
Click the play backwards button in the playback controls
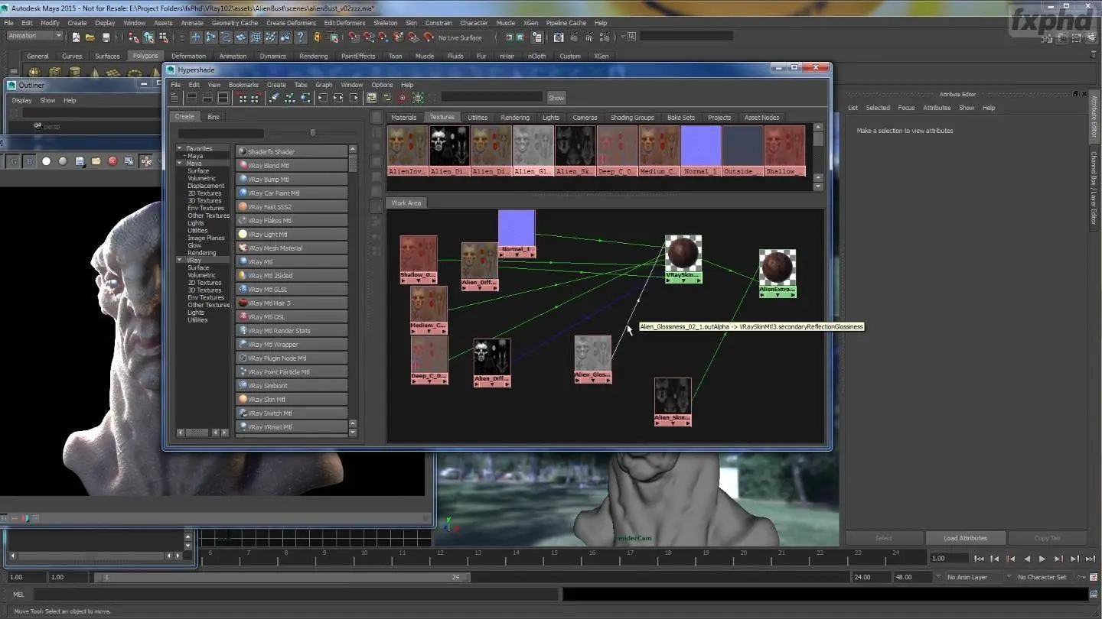1026,559
